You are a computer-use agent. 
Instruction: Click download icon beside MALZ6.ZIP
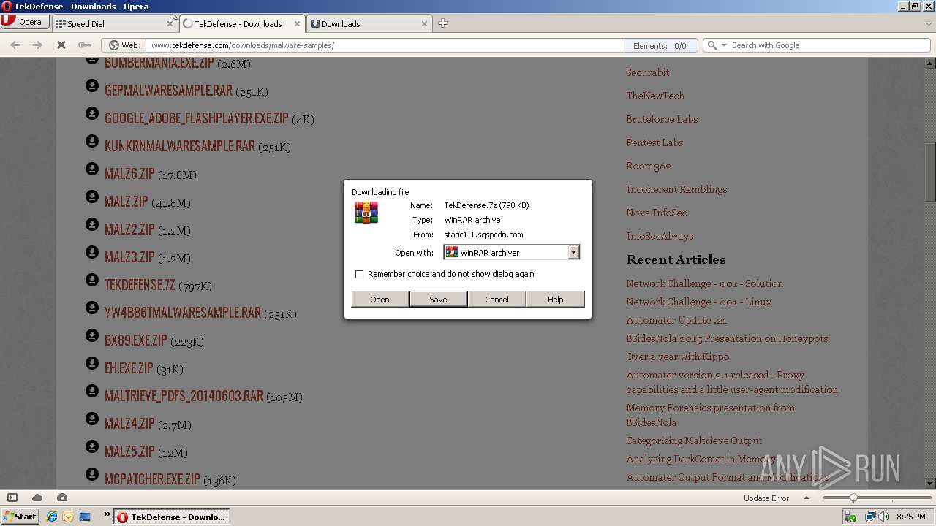pos(92,169)
